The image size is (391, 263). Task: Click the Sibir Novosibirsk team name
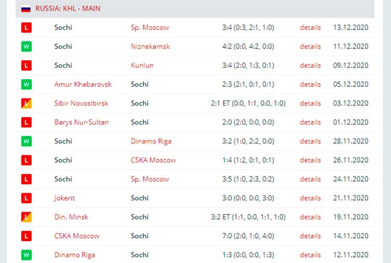coord(81,103)
